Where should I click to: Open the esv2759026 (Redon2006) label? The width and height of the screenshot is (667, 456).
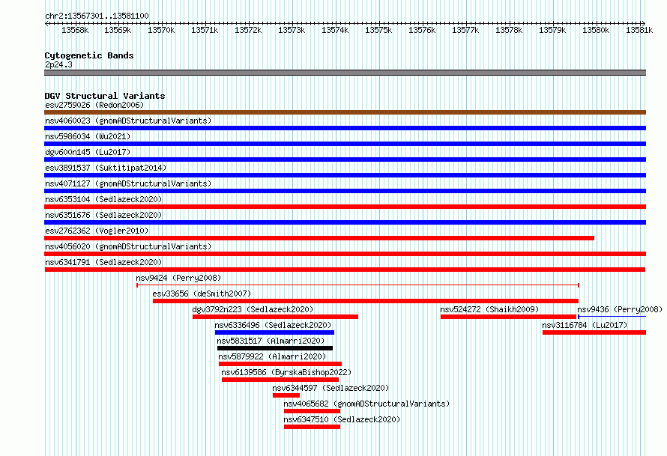point(94,105)
